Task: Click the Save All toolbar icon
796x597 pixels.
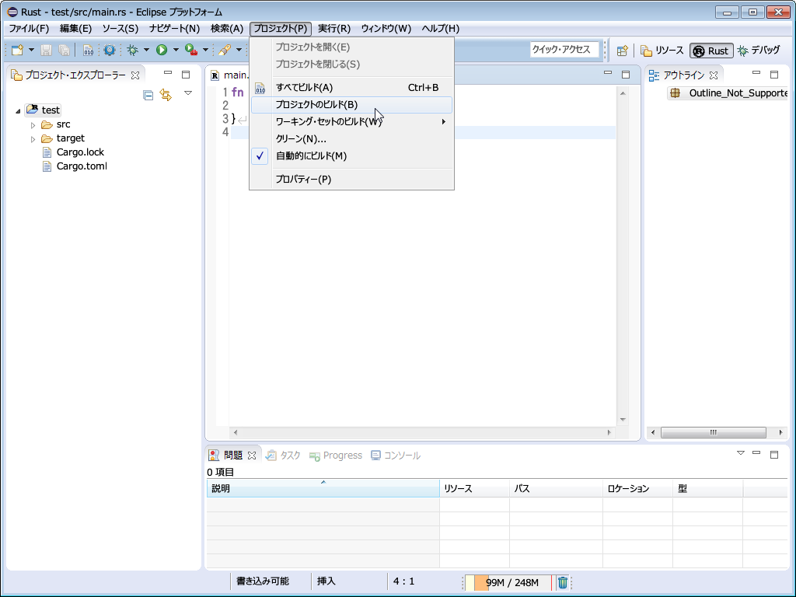Action: point(64,50)
